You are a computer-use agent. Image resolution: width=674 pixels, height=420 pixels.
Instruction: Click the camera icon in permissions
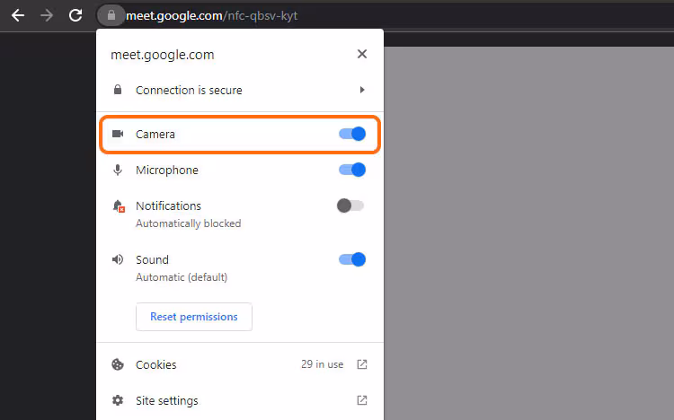(x=118, y=134)
